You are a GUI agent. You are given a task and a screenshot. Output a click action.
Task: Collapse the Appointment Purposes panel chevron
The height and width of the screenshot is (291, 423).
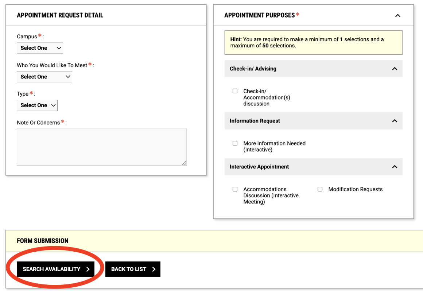[397, 15]
